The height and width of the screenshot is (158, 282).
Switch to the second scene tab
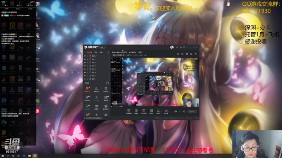96,52
